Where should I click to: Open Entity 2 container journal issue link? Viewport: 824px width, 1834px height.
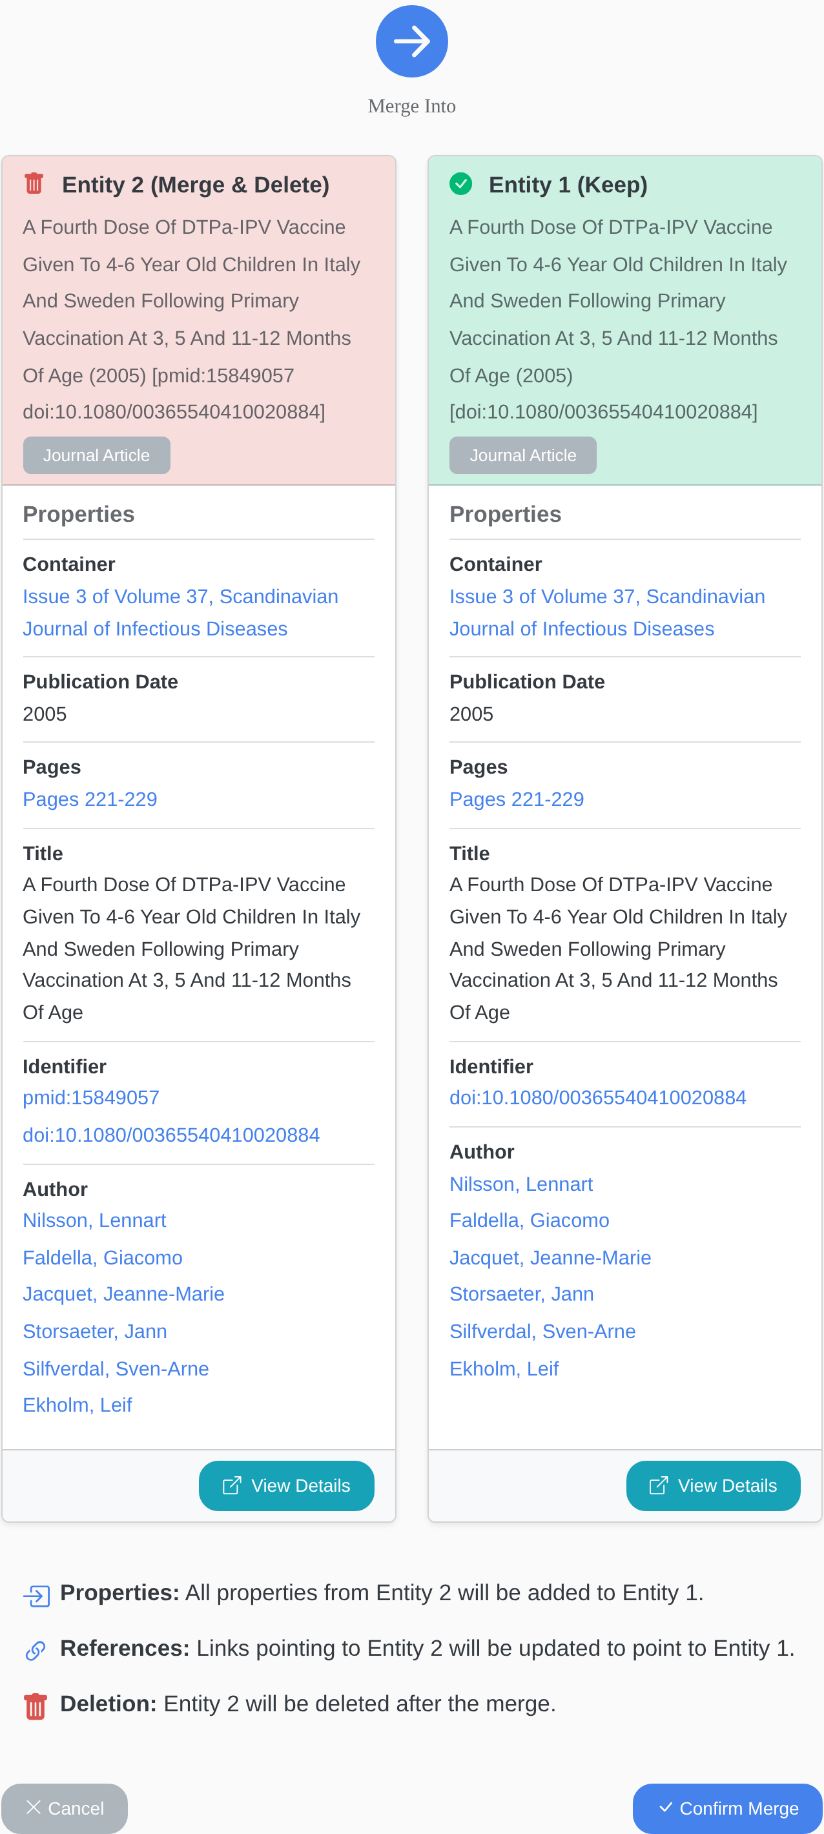[180, 612]
